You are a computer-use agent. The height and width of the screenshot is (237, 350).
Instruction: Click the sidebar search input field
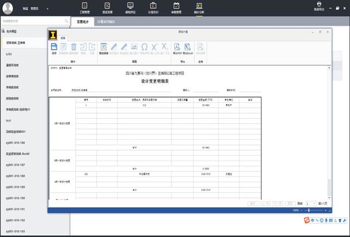pyautogui.click(x=33, y=21)
